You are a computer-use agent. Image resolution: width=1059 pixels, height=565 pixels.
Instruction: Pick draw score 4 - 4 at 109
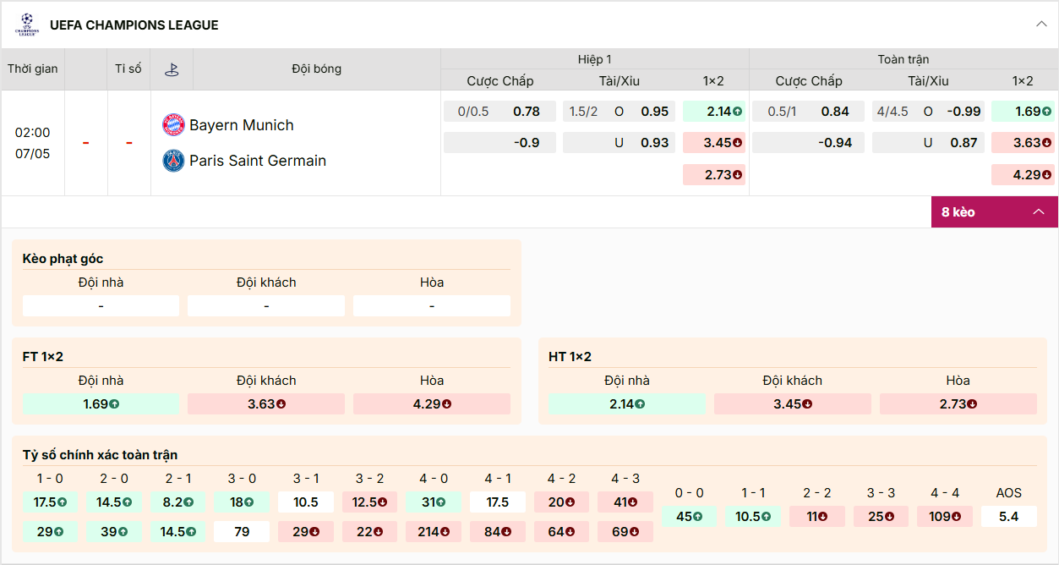[x=945, y=517]
